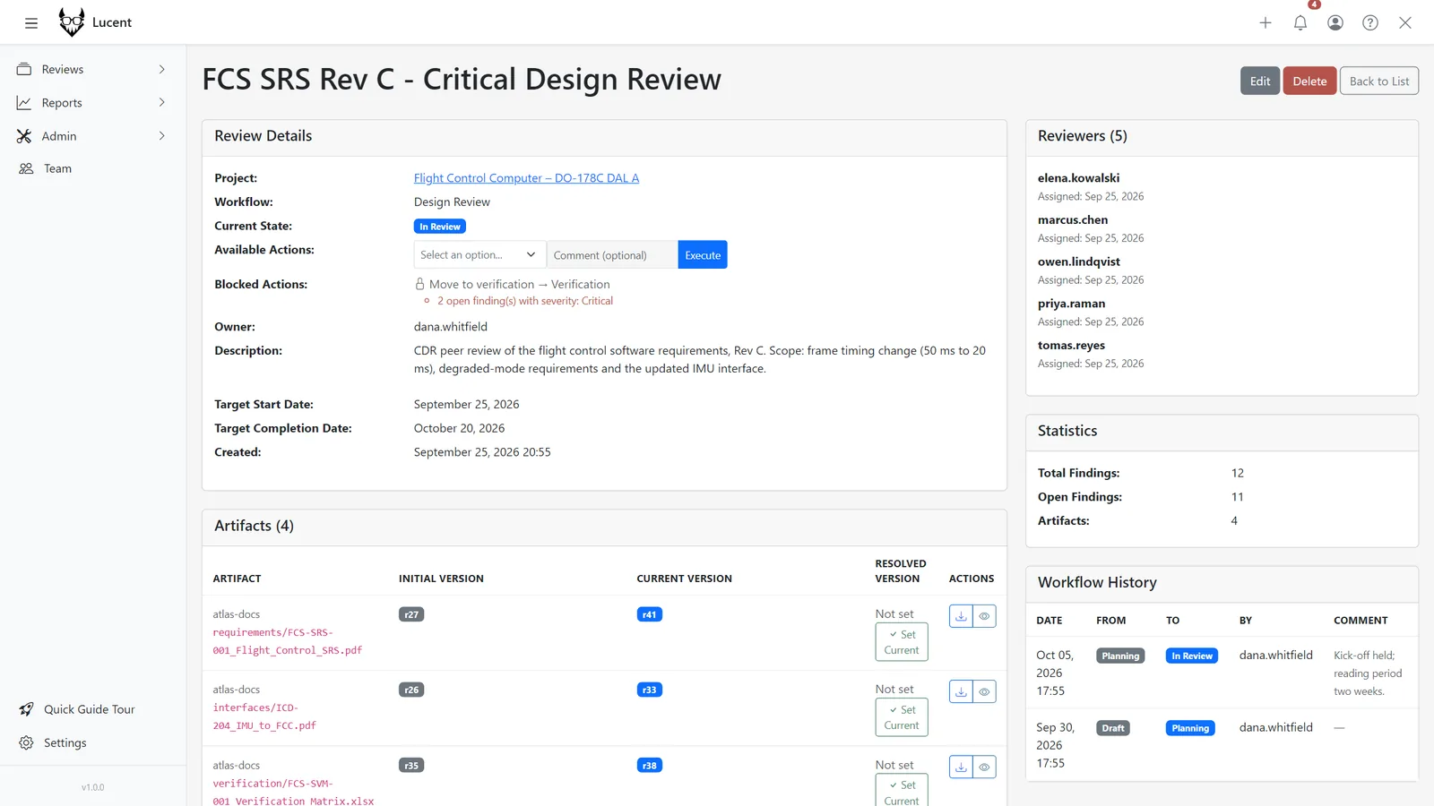
Task: Click the blue Execute button
Action: click(703, 255)
